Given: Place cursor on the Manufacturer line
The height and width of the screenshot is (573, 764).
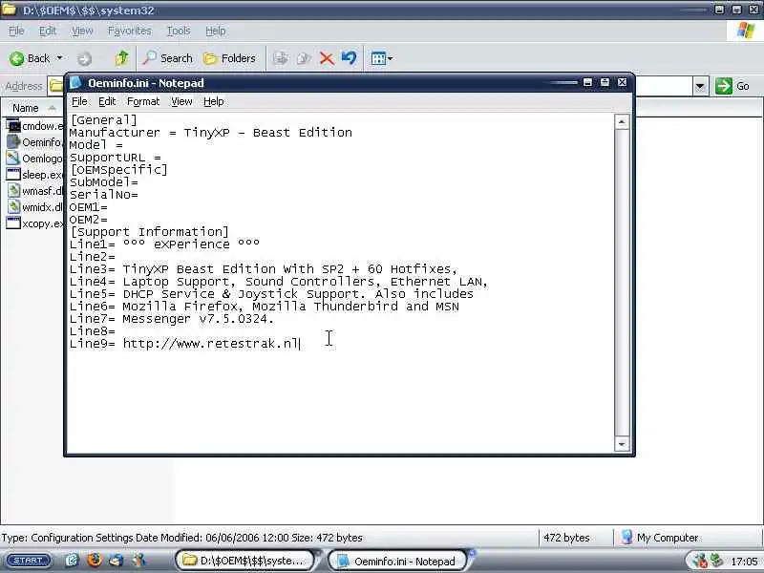Looking at the screenshot, I should coord(210,133).
